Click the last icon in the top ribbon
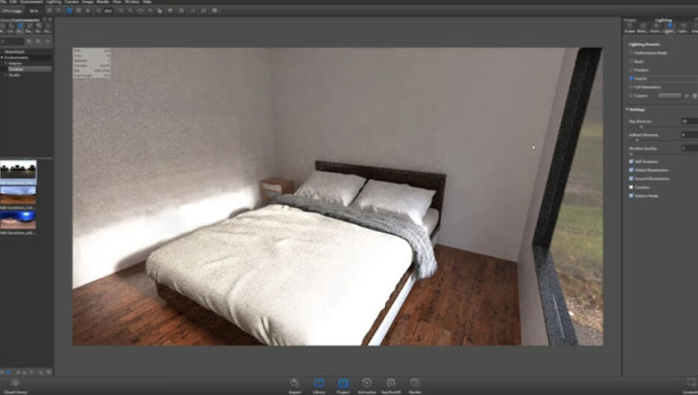The height and width of the screenshot is (395, 698). click(x=215, y=11)
